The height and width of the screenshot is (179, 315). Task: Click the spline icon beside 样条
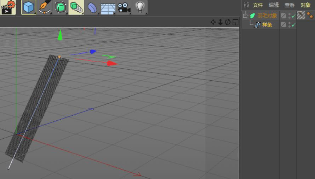coord(257,25)
